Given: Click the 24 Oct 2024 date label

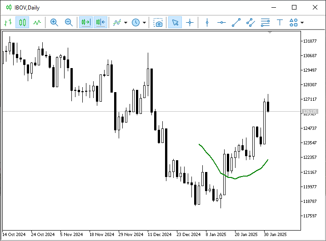Looking at the screenshot, I should (43, 234).
